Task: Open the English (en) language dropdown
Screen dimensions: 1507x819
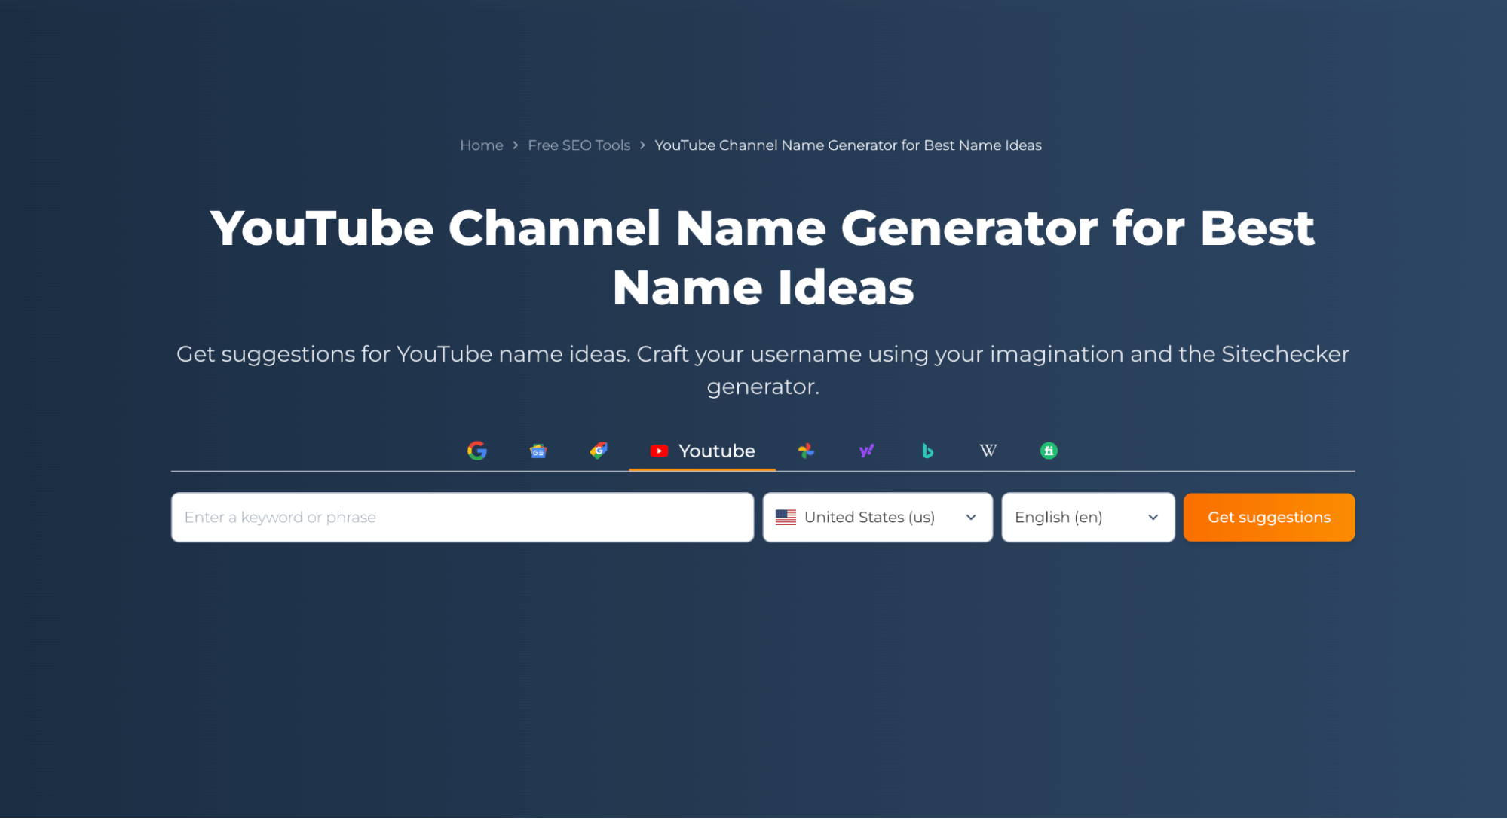Action: coord(1088,518)
